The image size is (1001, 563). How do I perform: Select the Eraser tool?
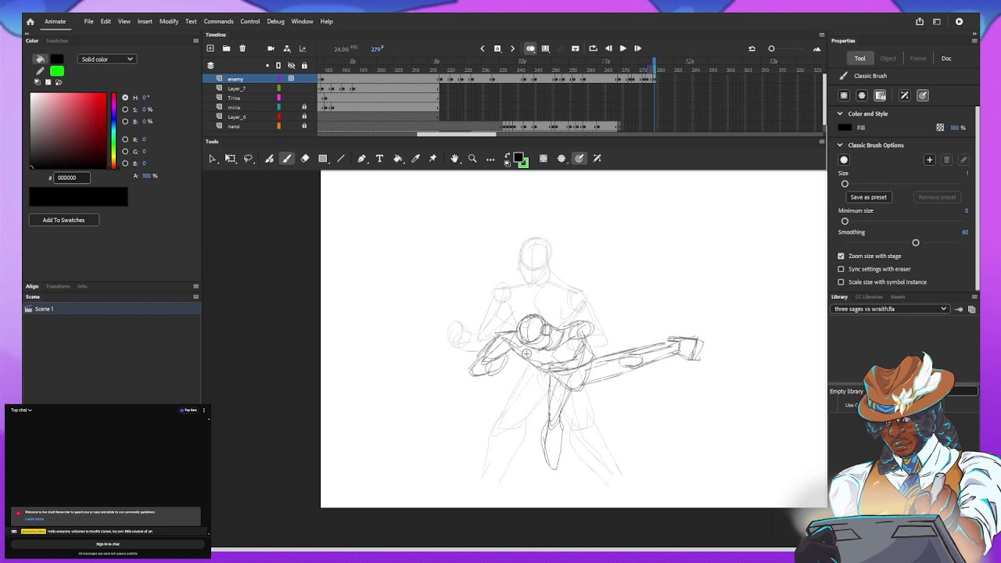pos(305,159)
